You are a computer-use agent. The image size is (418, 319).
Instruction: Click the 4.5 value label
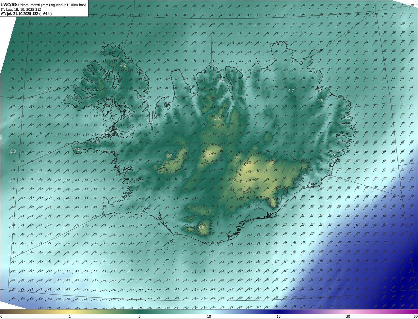[320, 101]
